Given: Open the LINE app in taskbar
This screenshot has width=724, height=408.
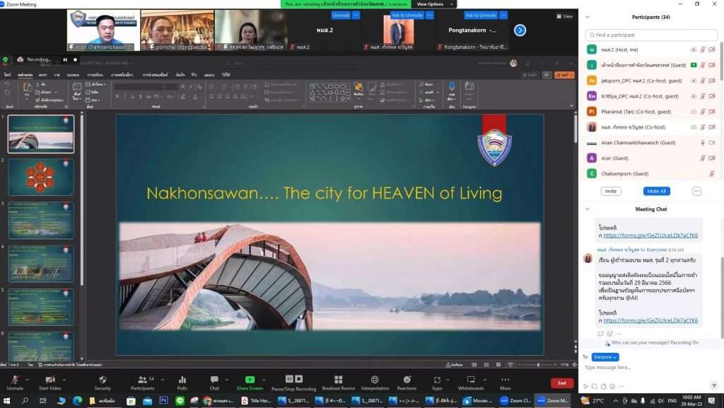Looking at the screenshot, I should tap(180, 401).
